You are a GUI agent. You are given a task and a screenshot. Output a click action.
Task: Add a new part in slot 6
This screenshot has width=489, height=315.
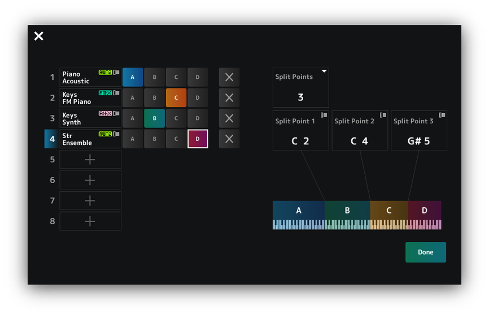(x=90, y=180)
